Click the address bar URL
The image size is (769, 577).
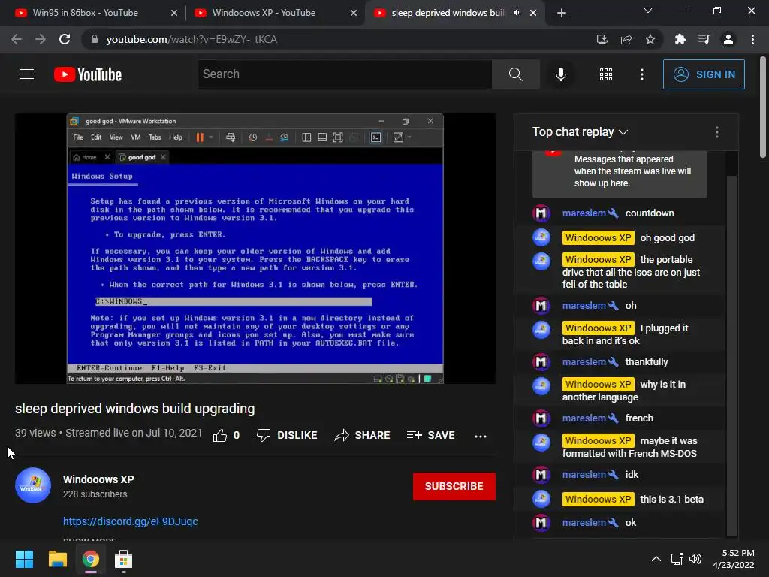[x=191, y=39]
